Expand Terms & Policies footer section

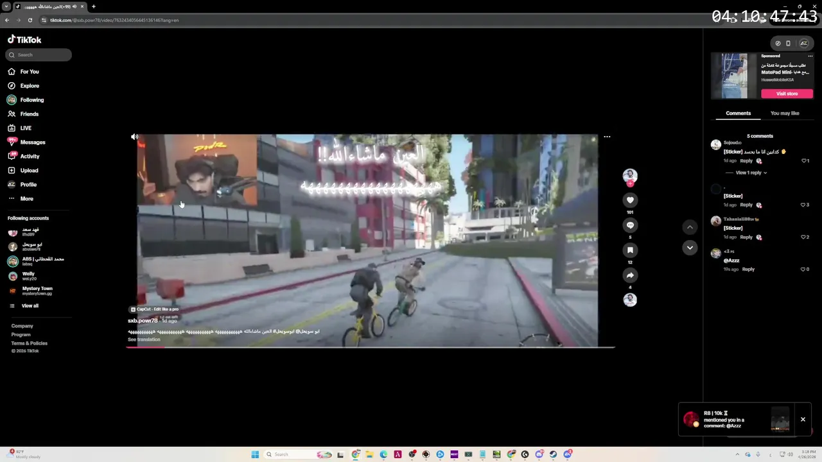pyautogui.click(x=29, y=343)
